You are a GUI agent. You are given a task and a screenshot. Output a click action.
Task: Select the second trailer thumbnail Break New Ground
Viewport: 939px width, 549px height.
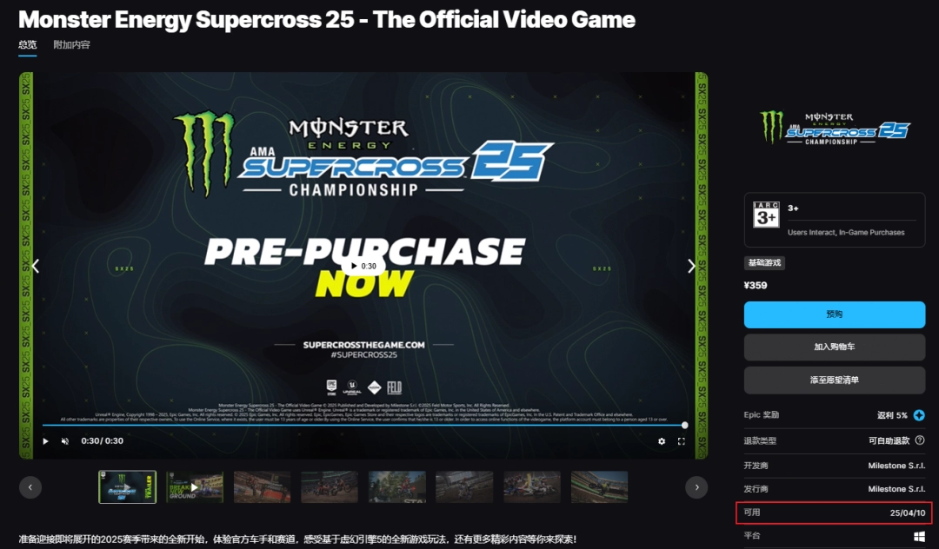tap(195, 486)
